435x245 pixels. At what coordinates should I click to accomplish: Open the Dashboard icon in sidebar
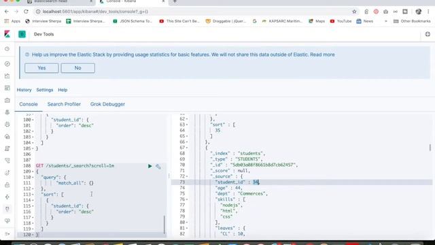pos(7,88)
